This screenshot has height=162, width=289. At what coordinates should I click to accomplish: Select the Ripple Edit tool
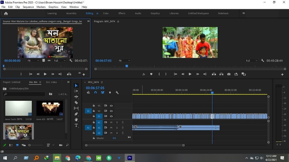point(76,97)
